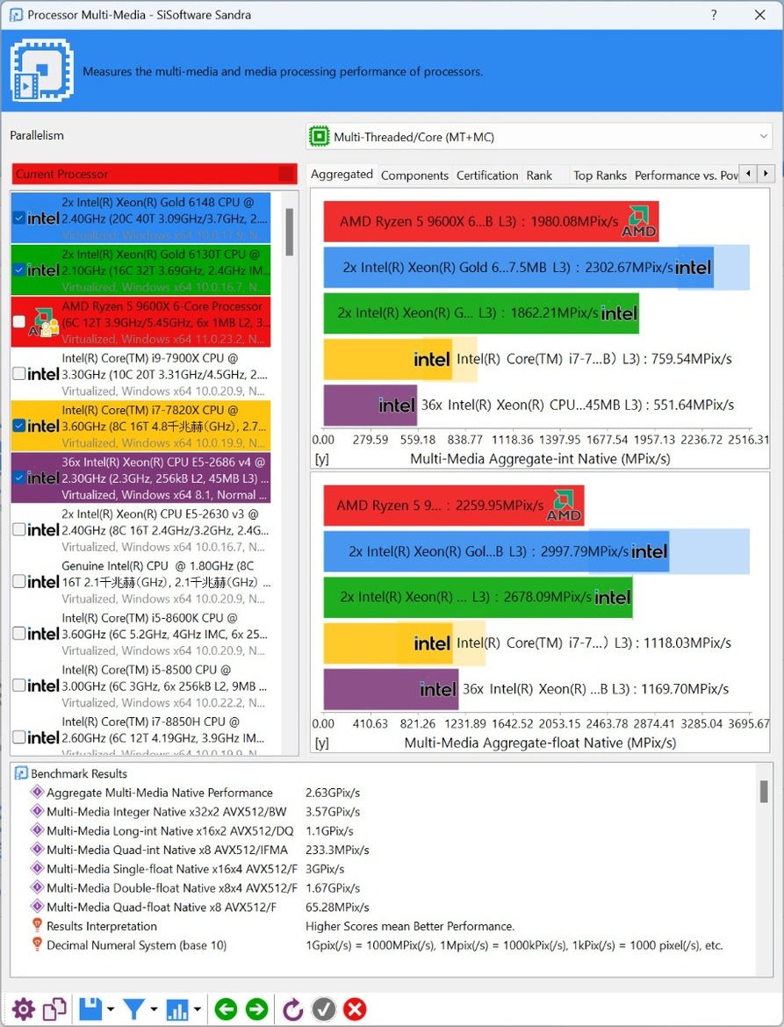Click the lightbulb icon beside Results Interpretation
The image size is (784, 1027).
point(38,925)
